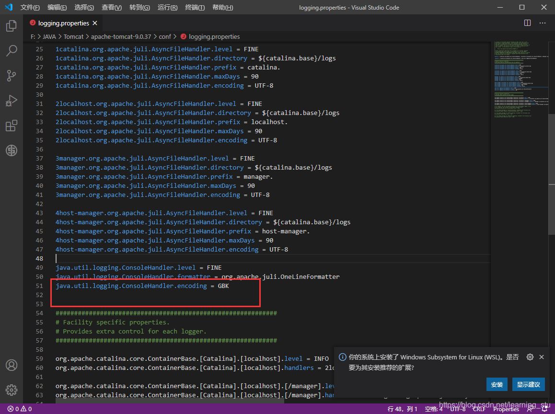Open Source Control view
Screen dimensions: 555x414
(x=12, y=76)
